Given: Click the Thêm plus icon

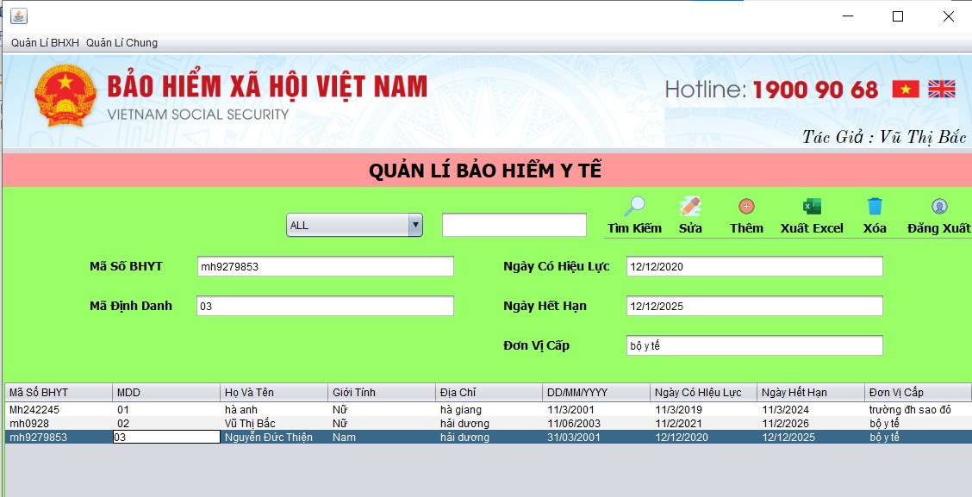Looking at the screenshot, I should point(746,207).
